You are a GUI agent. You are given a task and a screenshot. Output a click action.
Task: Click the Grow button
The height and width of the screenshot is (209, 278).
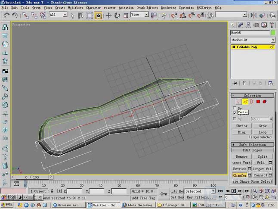[263, 126]
